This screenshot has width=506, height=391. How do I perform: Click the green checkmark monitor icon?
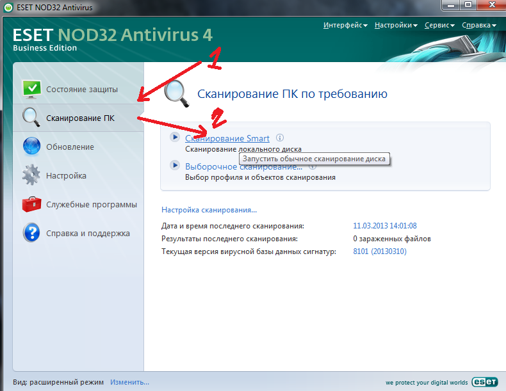pyautogui.click(x=31, y=89)
